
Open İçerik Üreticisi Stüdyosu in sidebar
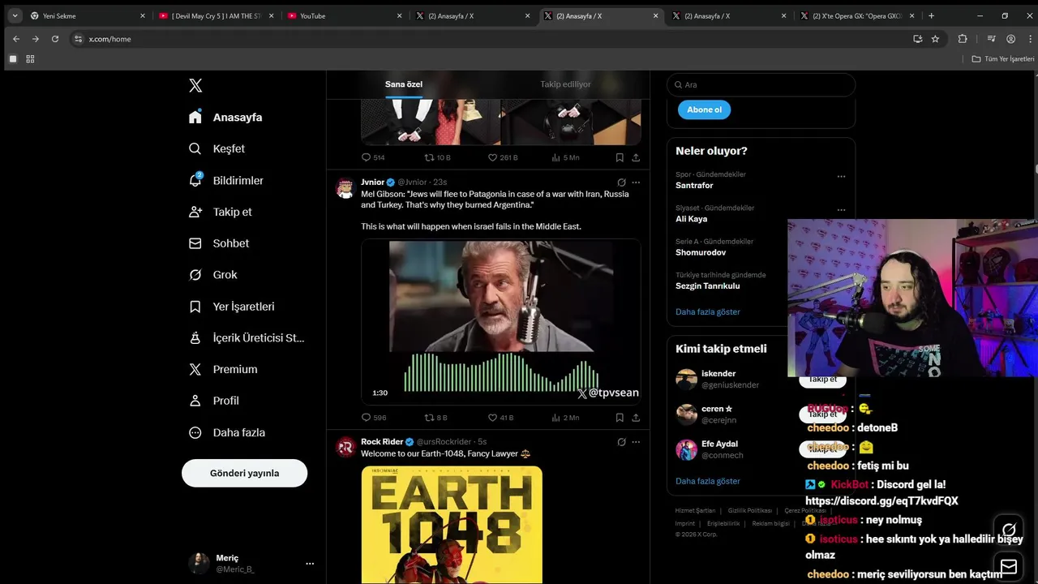(x=246, y=337)
